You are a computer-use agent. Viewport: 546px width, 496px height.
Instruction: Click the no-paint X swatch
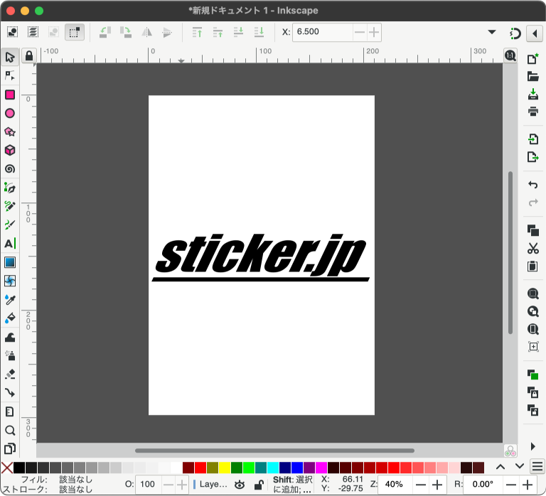[x=7, y=468]
